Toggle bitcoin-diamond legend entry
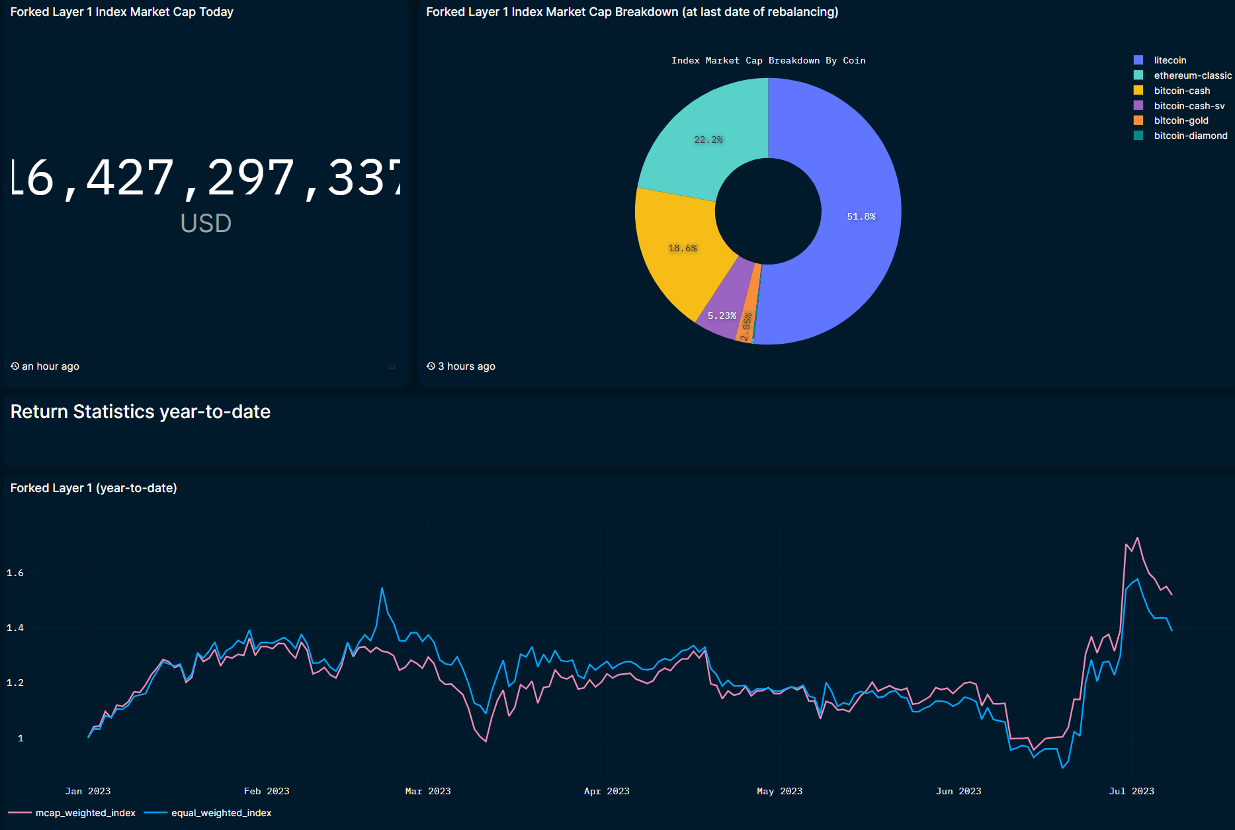This screenshot has height=830, width=1235. click(x=1190, y=136)
